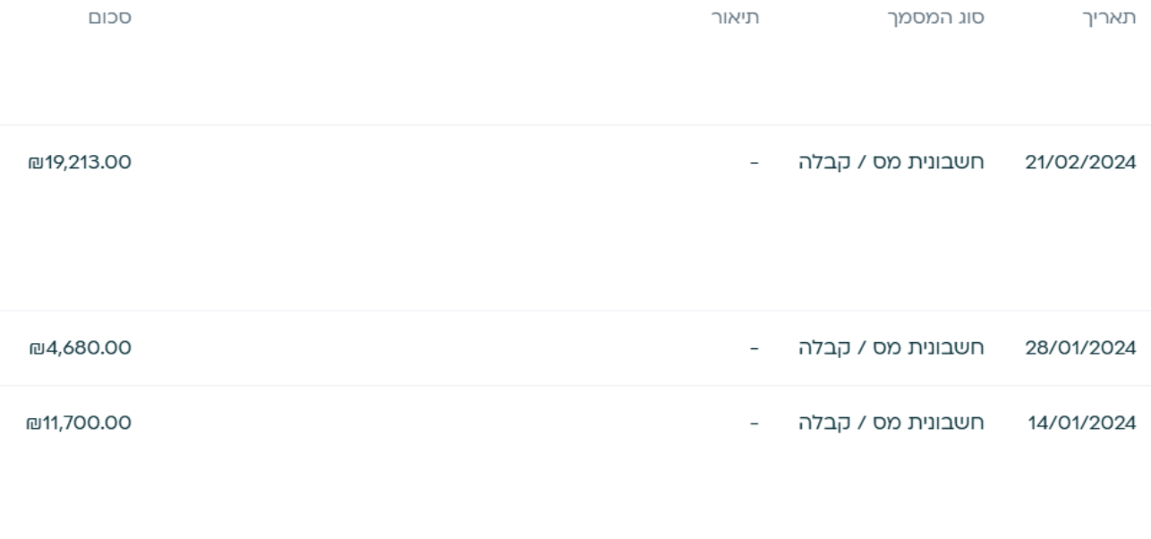Open חשבונית מס / קבלה dated 28/01/2024
Screen dimensions: 1151x539
pos(891,347)
